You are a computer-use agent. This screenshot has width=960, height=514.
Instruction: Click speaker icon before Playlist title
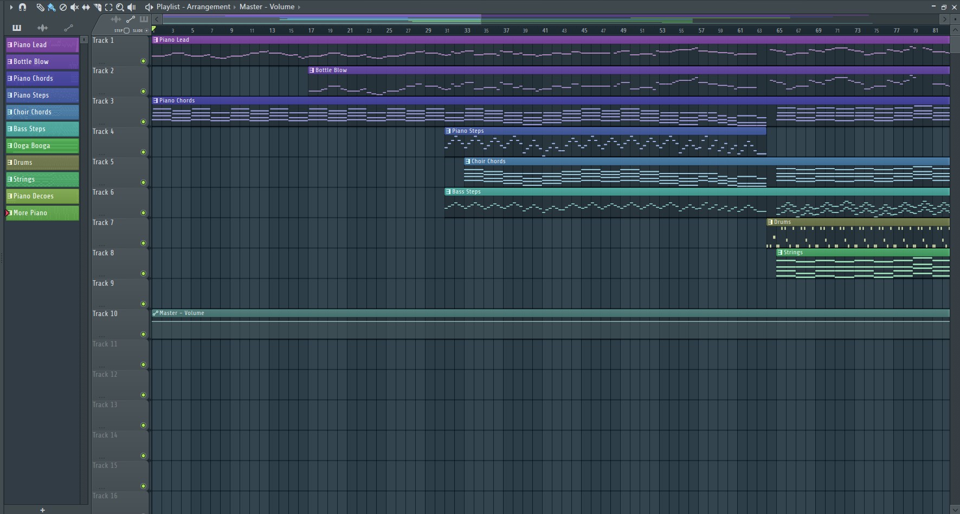coord(149,7)
